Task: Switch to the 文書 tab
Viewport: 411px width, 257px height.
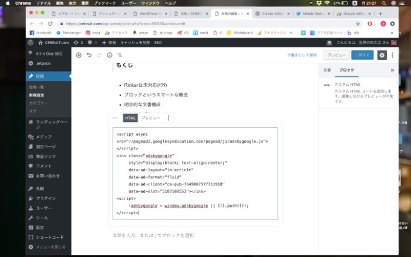Action: pyautogui.click(x=327, y=70)
